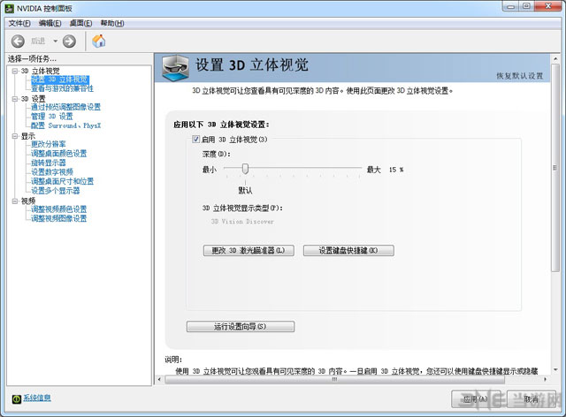Click 运行设置向导 button
The width and height of the screenshot is (566, 417).
pyautogui.click(x=241, y=327)
